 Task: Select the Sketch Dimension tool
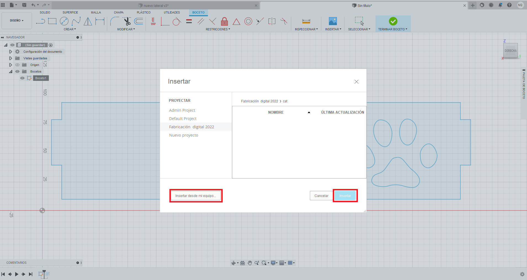click(100, 21)
